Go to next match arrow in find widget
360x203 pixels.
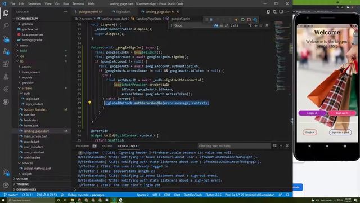click(256, 25)
